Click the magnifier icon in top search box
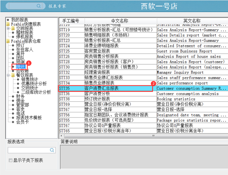The image size is (228, 175). [39, 6]
